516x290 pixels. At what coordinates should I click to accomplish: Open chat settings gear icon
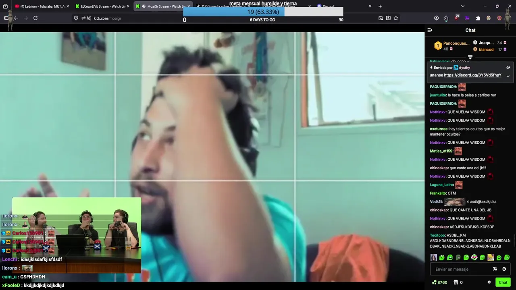coord(489,282)
